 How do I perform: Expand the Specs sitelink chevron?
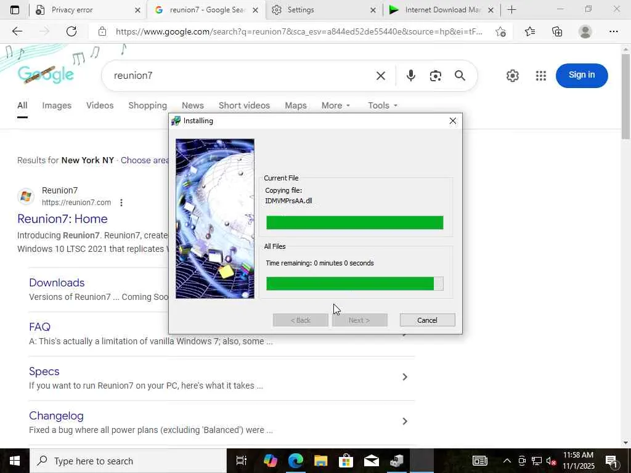(x=405, y=377)
